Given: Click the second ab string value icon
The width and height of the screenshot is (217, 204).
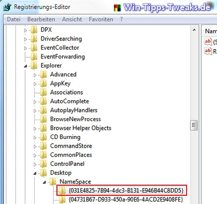Looking at the screenshot, I should (x=208, y=51).
